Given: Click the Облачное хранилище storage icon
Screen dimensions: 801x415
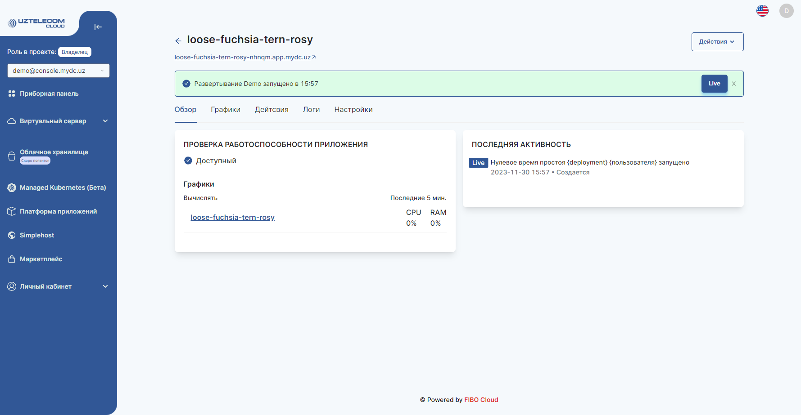Looking at the screenshot, I should coord(12,155).
